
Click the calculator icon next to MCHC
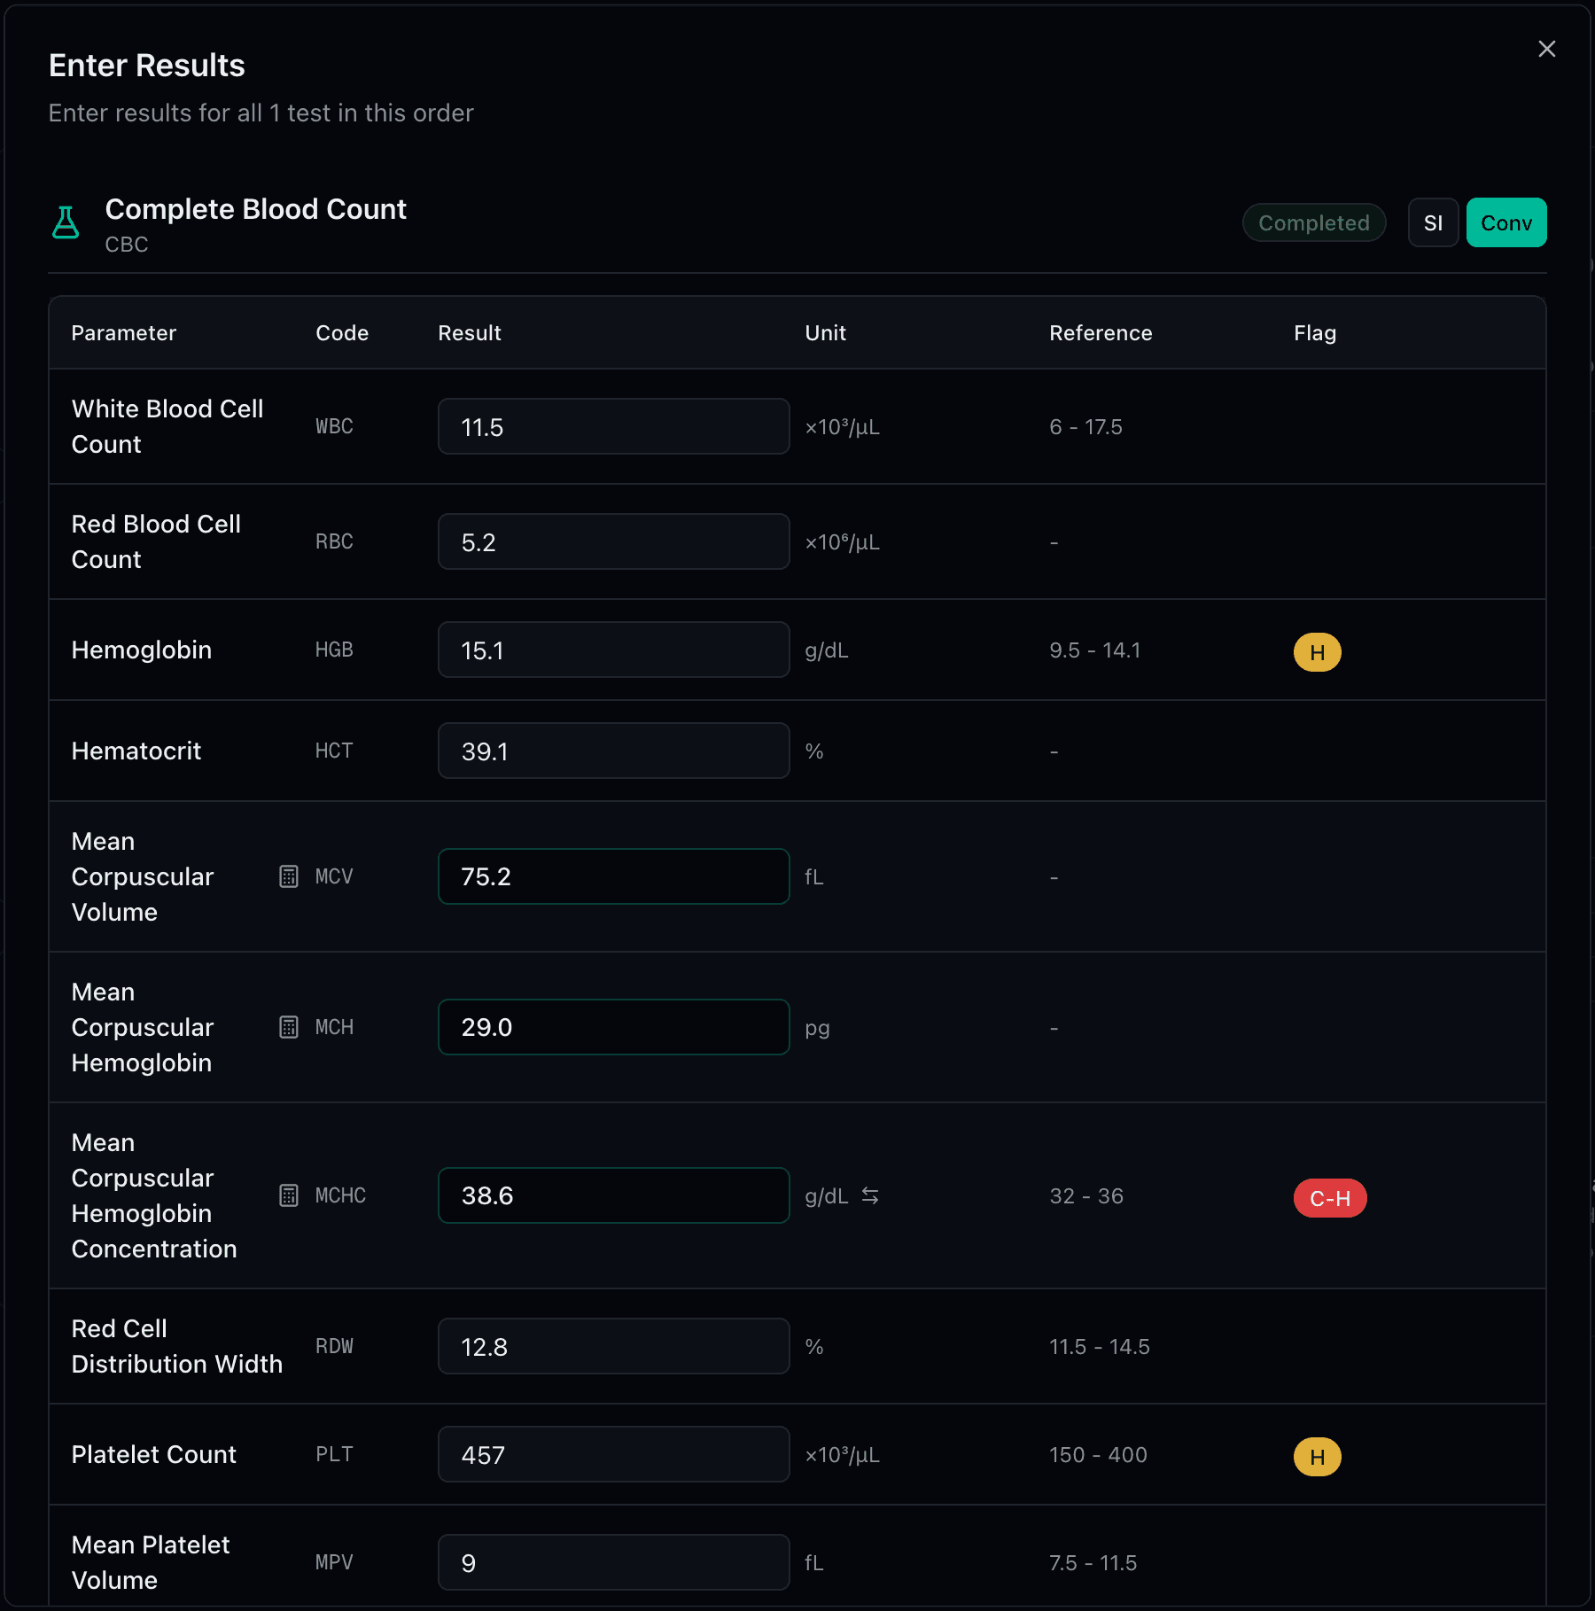pyautogui.click(x=288, y=1195)
